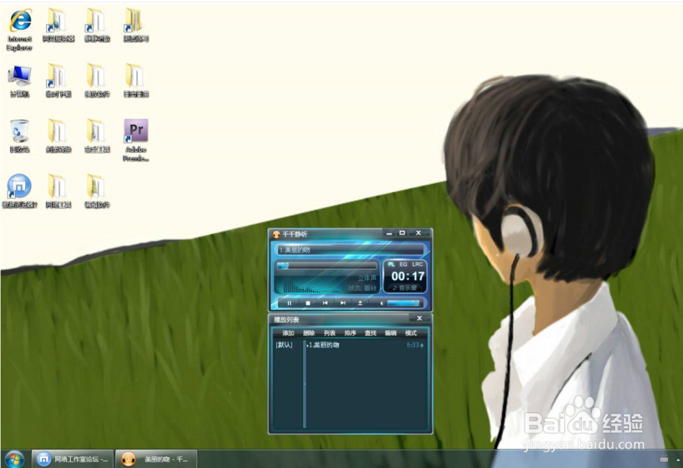This screenshot has width=683, height=468.
Task: Toggle the LRC lyrics window
Action: point(417,264)
